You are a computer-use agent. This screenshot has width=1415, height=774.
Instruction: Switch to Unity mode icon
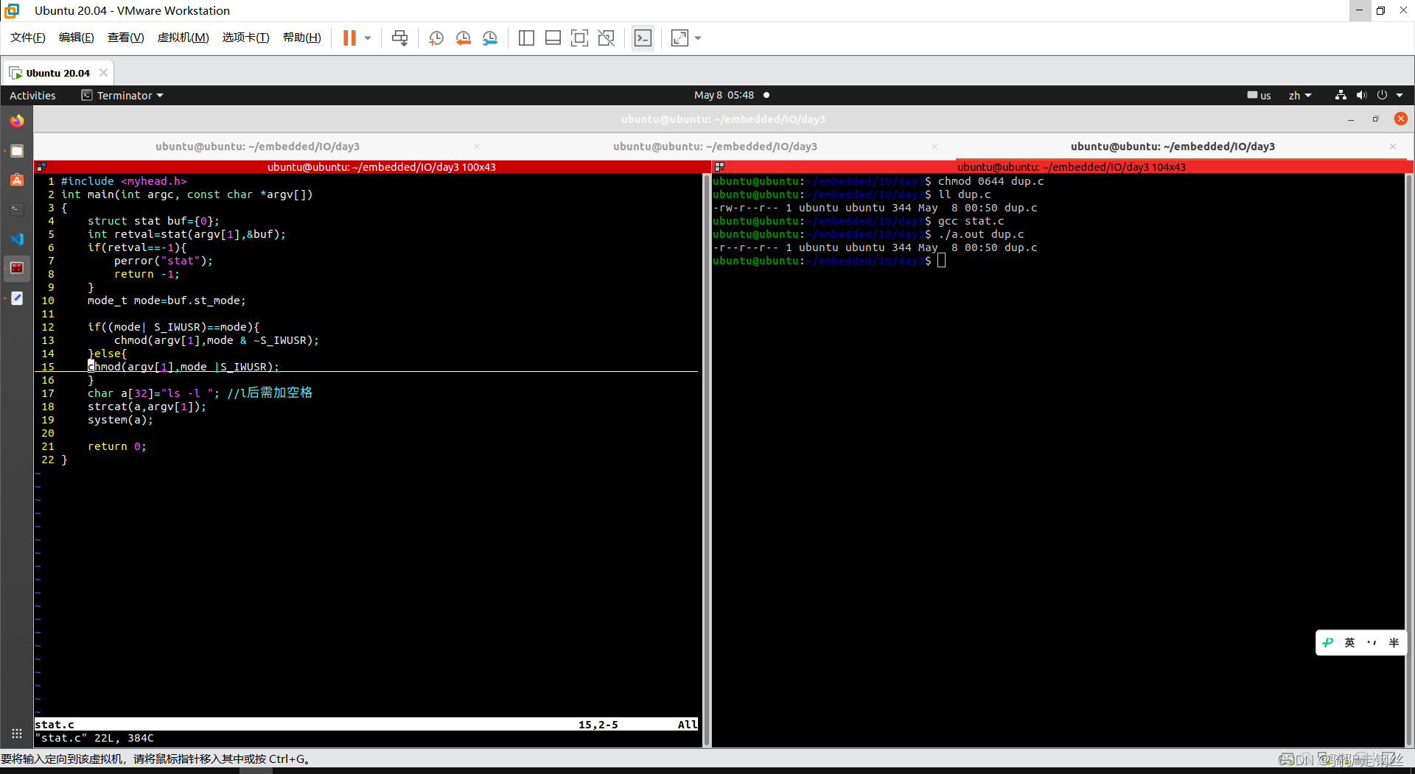[607, 38]
